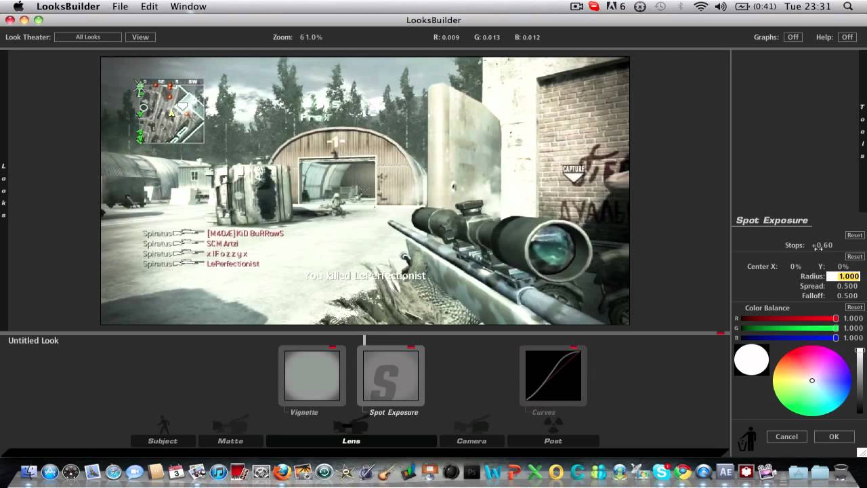Image resolution: width=867 pixels, height=488 pixels.
Task: Open the LooksBuilder application menu
Action: coord(68,7)
